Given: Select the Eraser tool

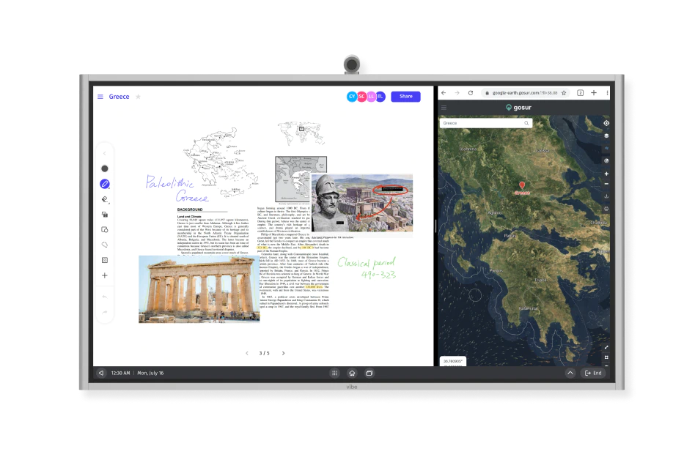Looking at the screenshot, I should pyautogui.click(x=104, y=199).
